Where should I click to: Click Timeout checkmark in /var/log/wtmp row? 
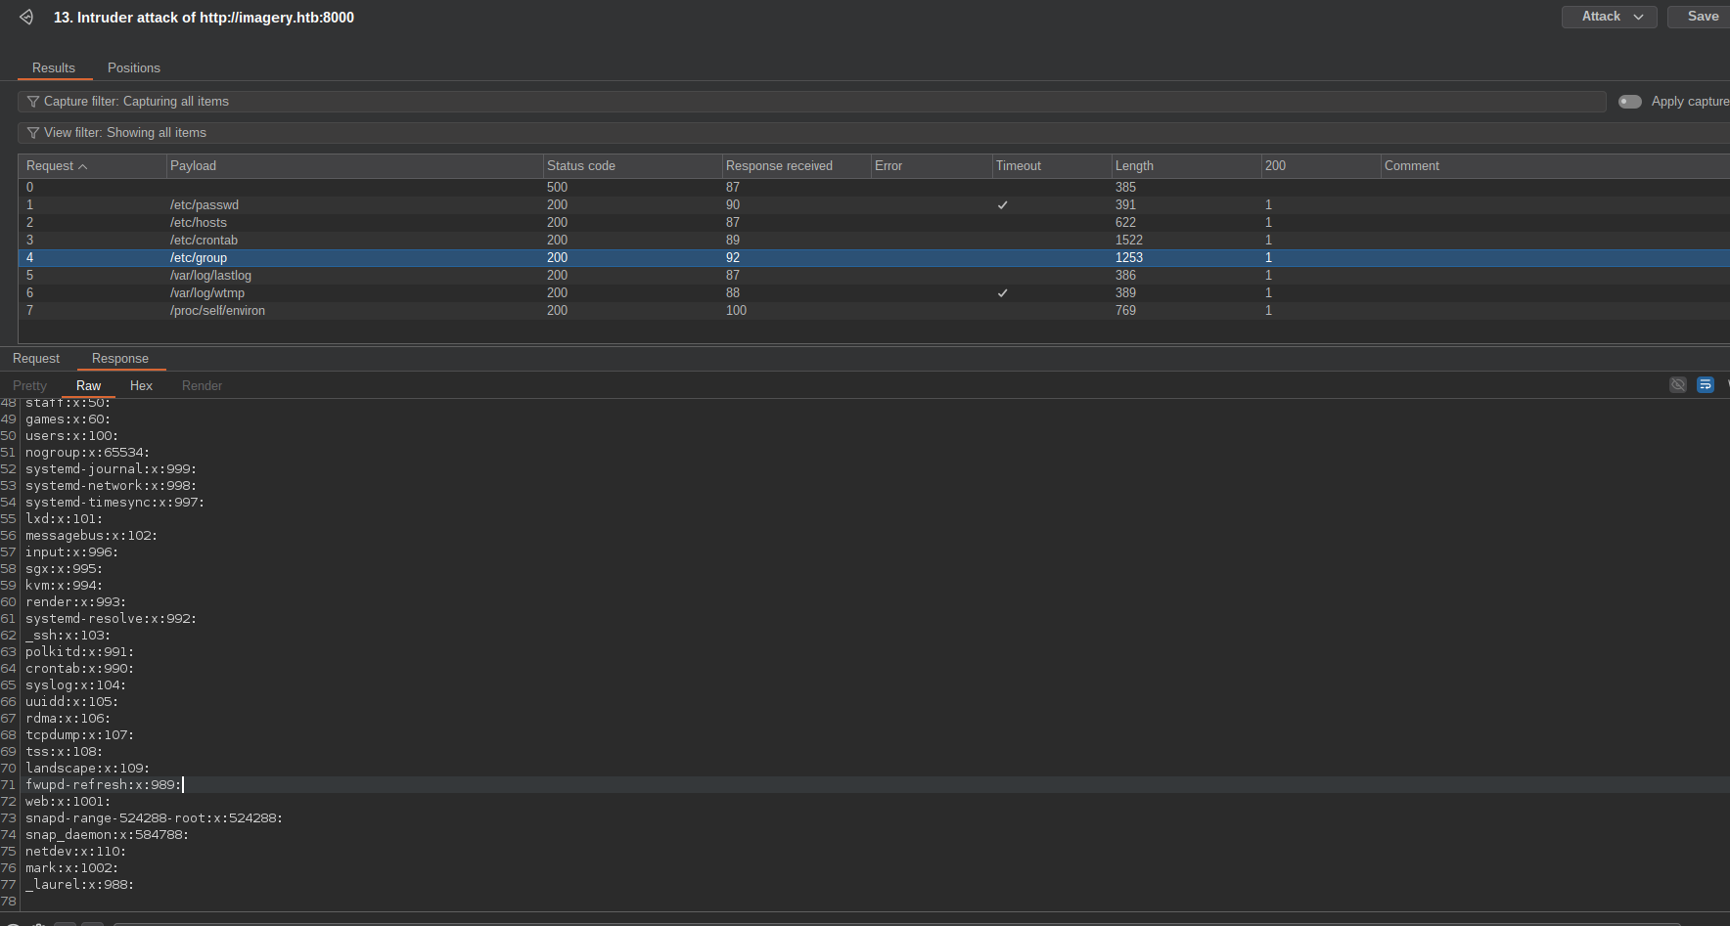coord(1002,293)
